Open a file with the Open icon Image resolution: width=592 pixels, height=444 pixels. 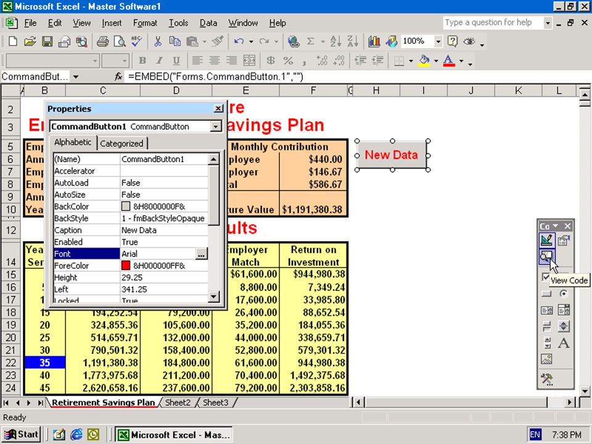click(x=30, y=41)
